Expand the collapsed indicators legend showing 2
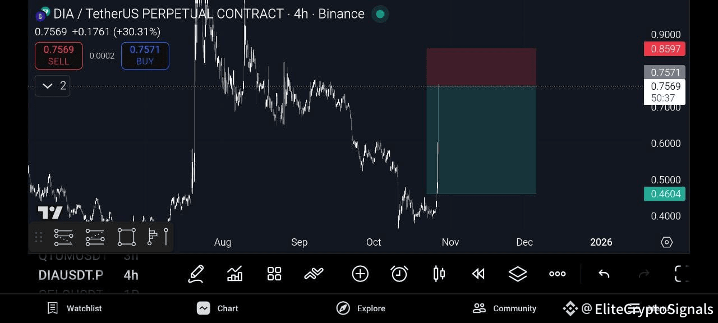The width and height of the screenshot is (718, 323). pos(53,86)
